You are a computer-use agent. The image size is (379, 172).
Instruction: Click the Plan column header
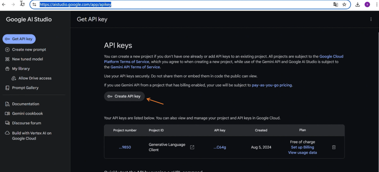(x=302, y=130)
